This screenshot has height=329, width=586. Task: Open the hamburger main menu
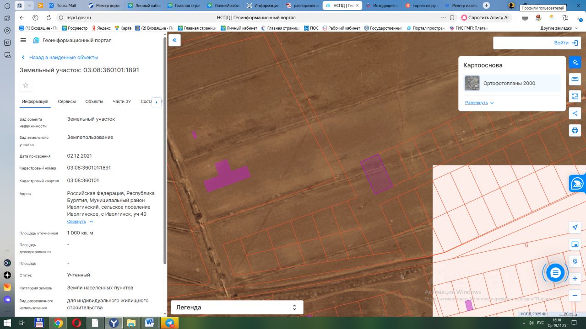23,40
